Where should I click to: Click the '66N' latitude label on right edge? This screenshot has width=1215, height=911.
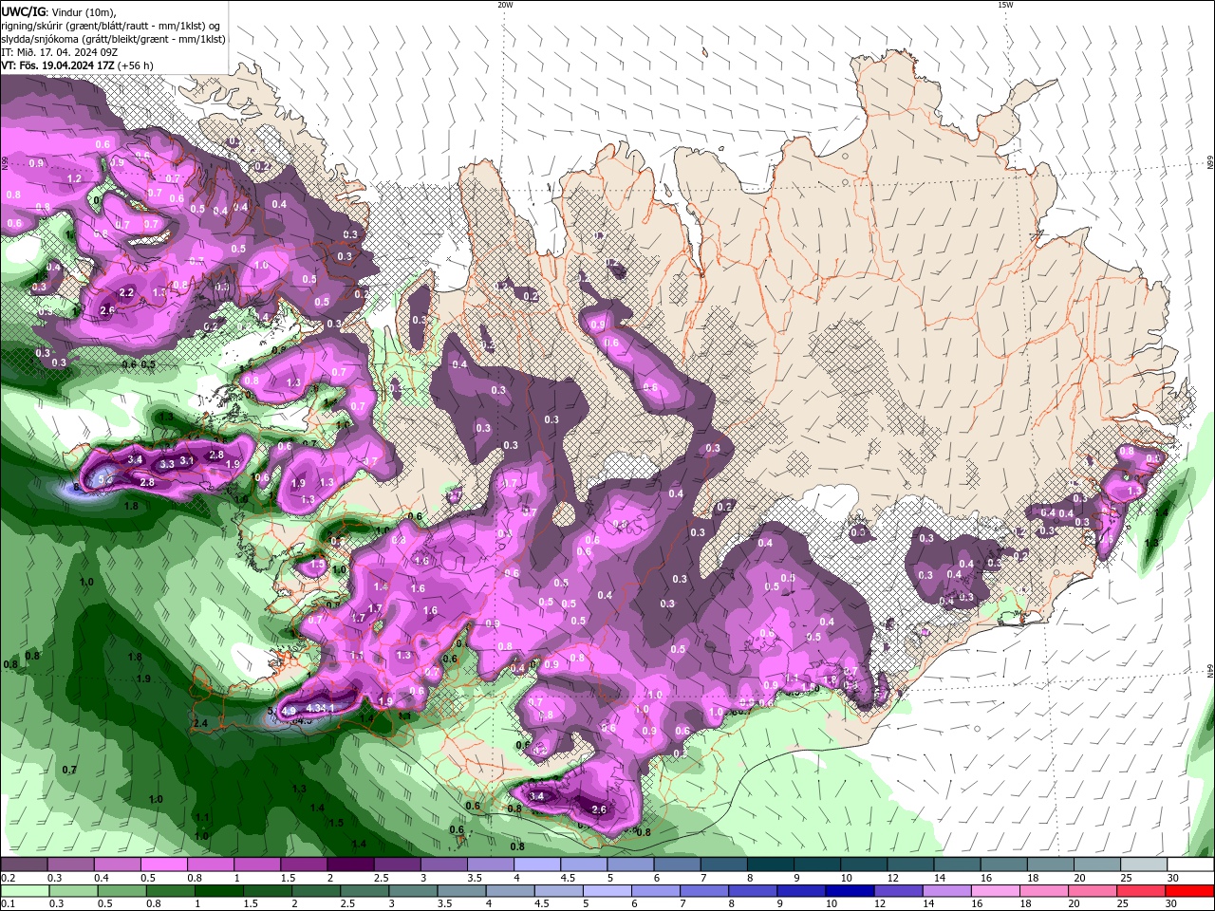pyautogui.click(x=1210, y=163)
